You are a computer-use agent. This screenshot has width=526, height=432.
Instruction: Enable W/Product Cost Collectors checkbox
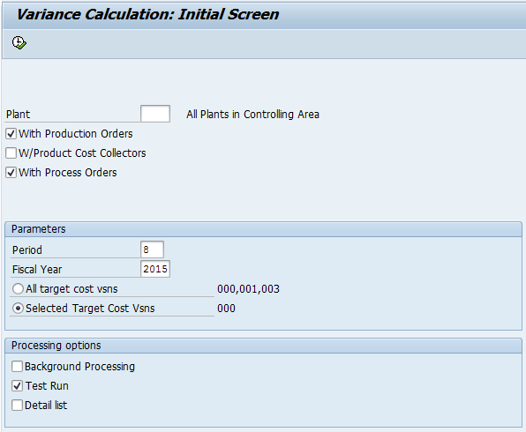[x=11, y=153]
